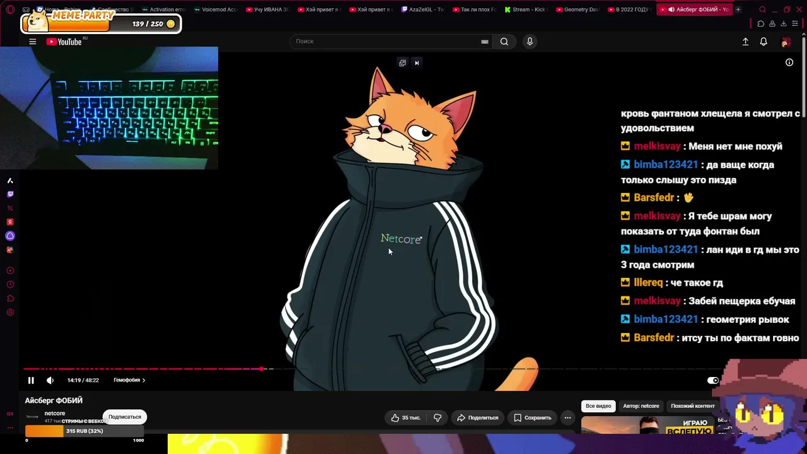Click the video info card icon
The image size is (807, 454).
coord(789,62)
